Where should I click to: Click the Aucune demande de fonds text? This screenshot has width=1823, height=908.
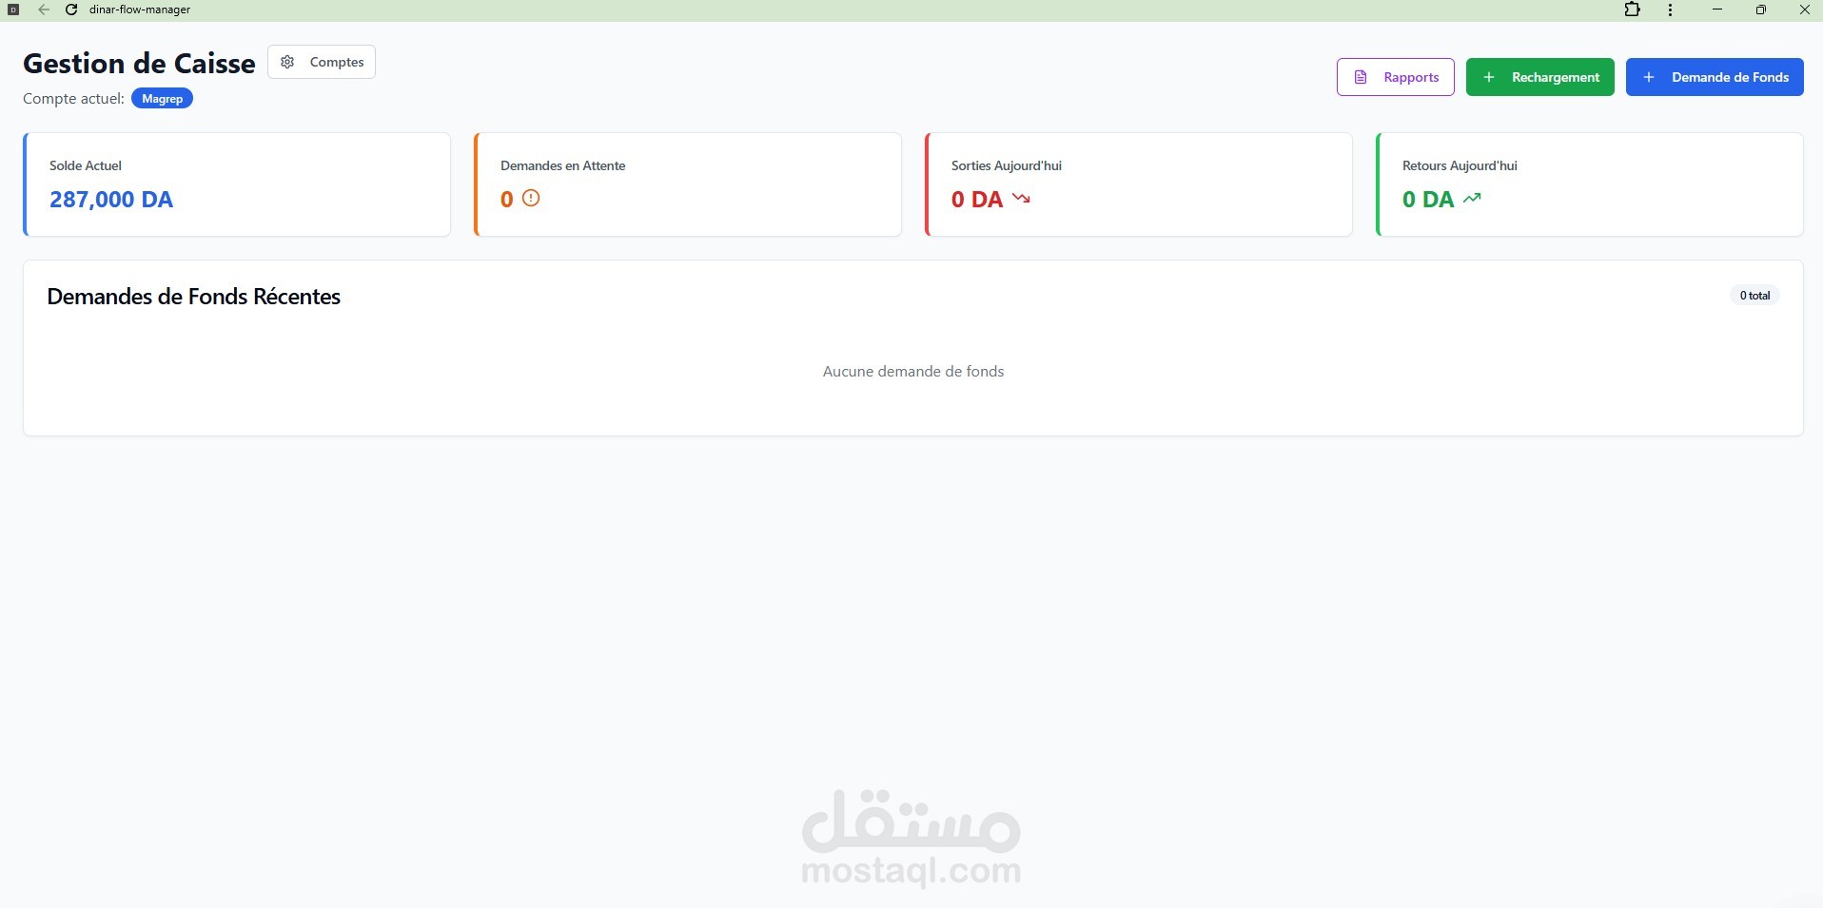click(912, 371)
